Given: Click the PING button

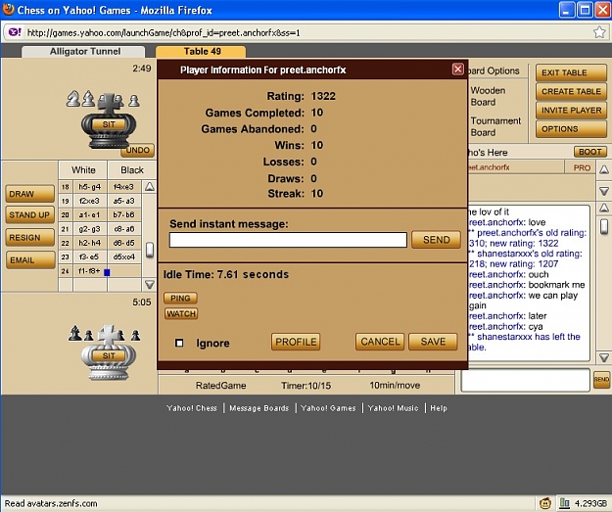Looking at the screenshot, I should click(x=180, y=299).
